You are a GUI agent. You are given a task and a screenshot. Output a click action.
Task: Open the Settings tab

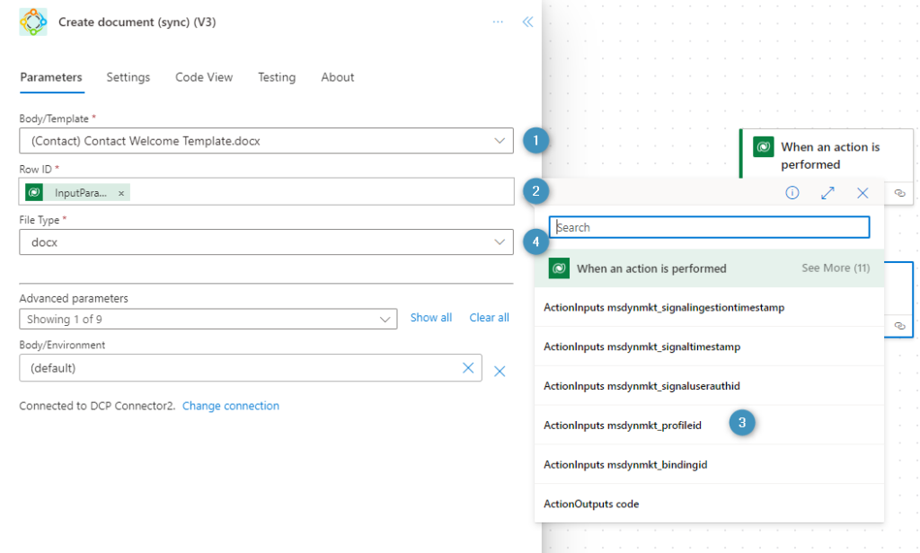(128, 77)
